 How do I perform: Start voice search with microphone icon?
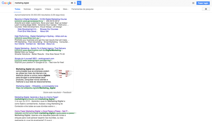pyautogui.click(x=75, y=3)
